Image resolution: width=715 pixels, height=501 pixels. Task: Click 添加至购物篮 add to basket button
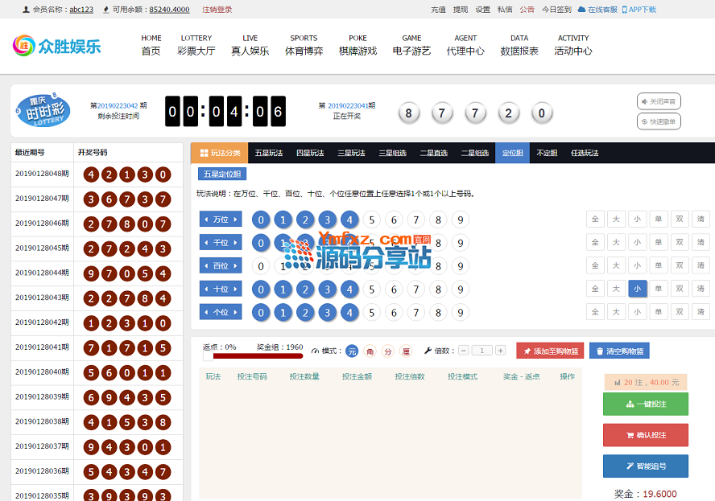pyautogui.click(x=549, y=351)
